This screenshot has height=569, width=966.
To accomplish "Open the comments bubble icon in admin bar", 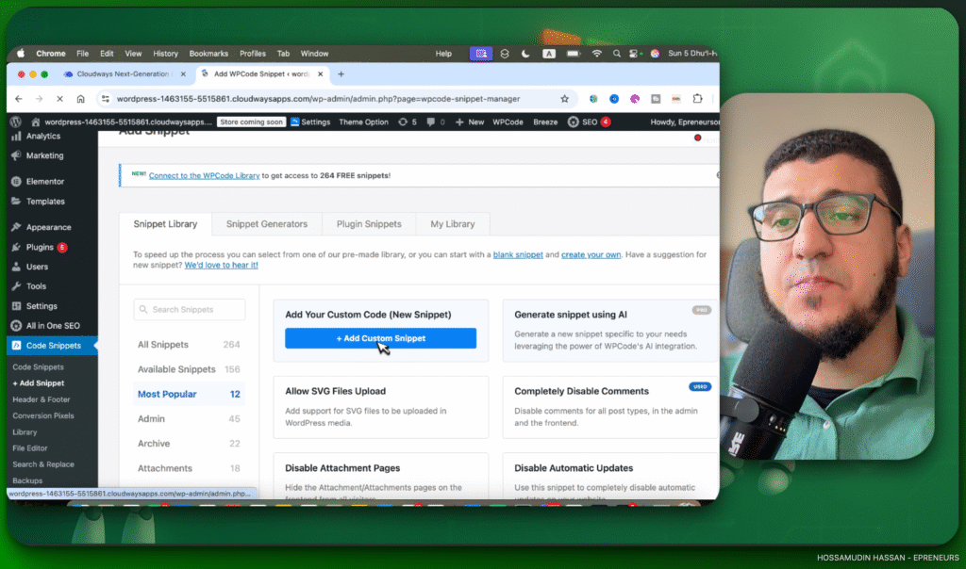I will pyautogui.click(x=436, y=122).
